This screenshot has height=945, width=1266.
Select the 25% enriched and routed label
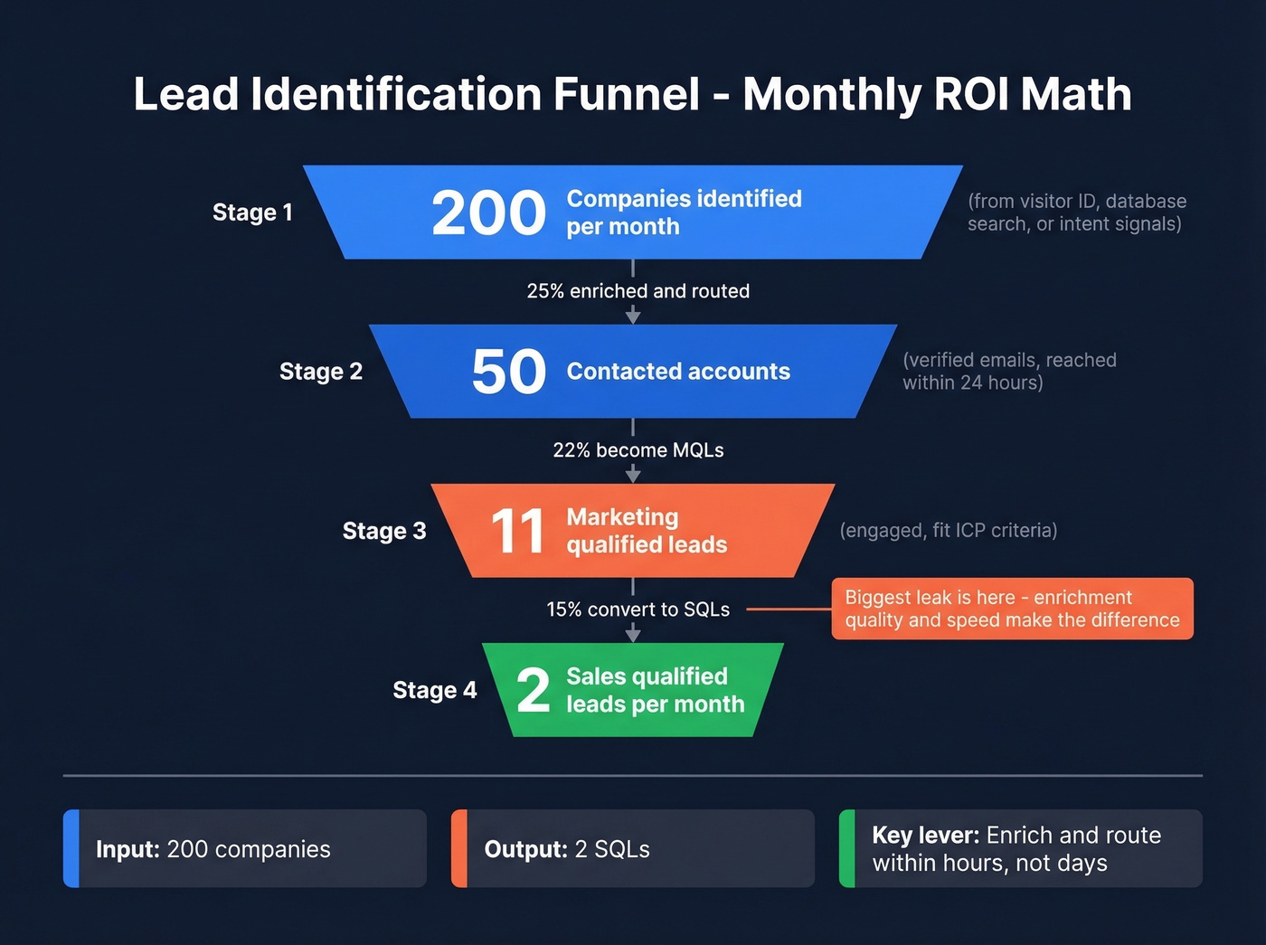tap(638, 290)
